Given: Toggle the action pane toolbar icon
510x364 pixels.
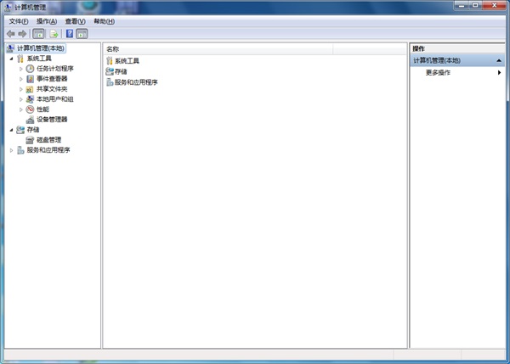Looking at the screenshot, I should click(82, 34).
